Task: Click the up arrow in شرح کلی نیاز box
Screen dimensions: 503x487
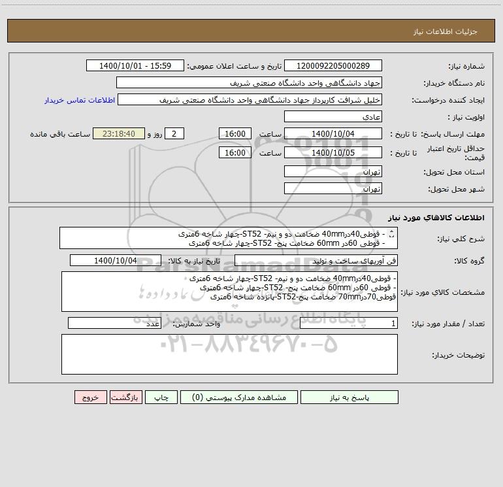Action: 391,232
